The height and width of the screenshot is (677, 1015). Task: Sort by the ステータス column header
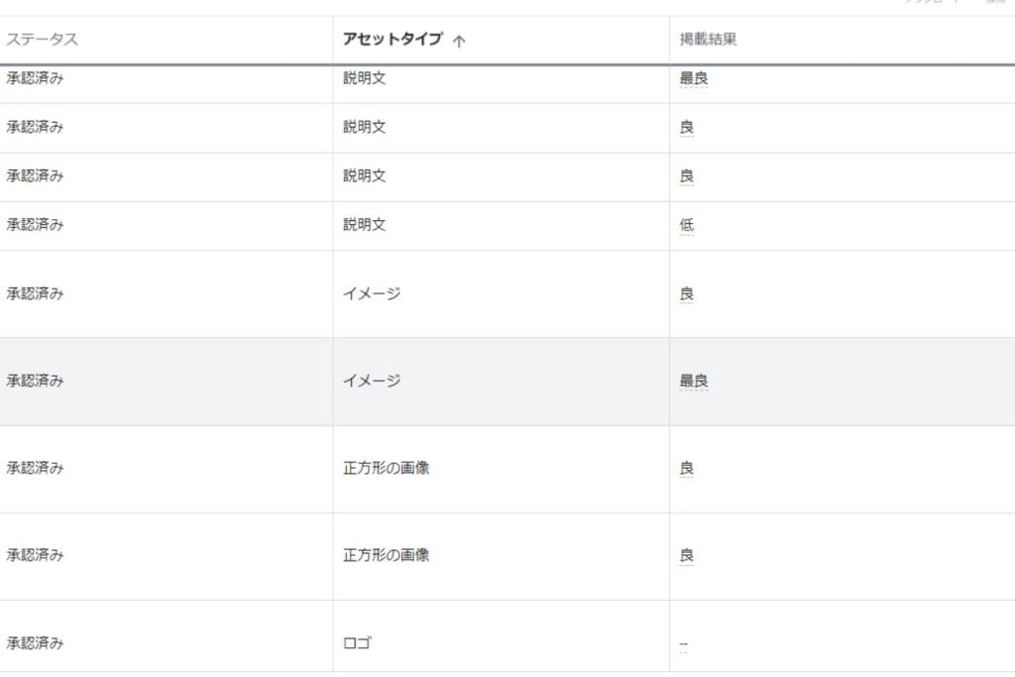[43, 41]
